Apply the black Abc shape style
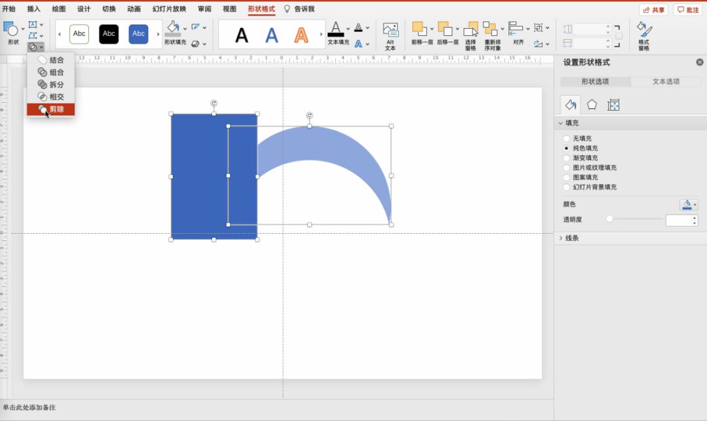The height and width of the screenshot is (421, 707). 109,34
